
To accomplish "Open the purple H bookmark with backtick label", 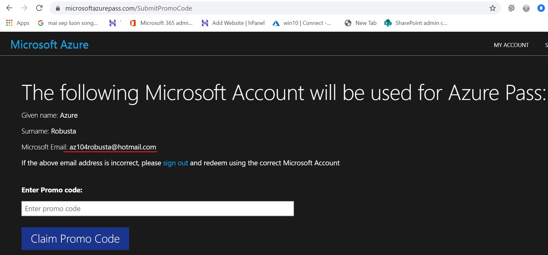I will click(x=115, y=23).
